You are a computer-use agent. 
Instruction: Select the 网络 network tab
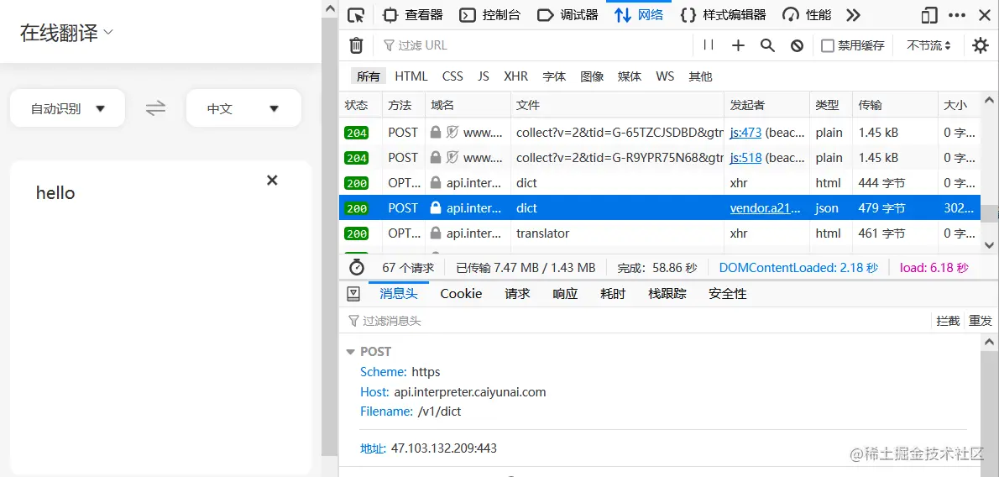pos(639,15)
